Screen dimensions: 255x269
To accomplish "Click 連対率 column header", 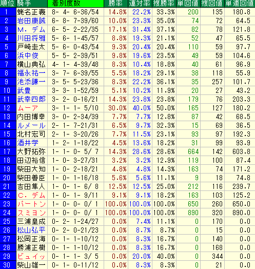I will point(140,4).
